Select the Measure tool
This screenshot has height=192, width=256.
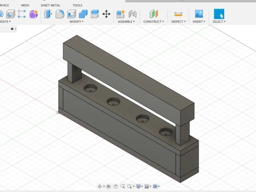point(178,14)
